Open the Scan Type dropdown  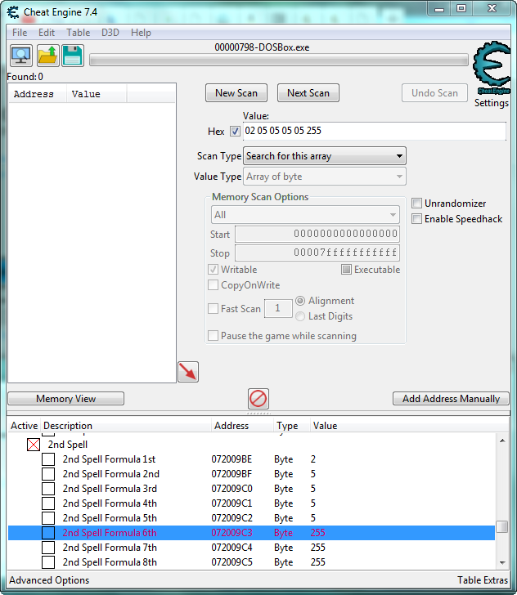pyautogui.click(x=325, y=156)
